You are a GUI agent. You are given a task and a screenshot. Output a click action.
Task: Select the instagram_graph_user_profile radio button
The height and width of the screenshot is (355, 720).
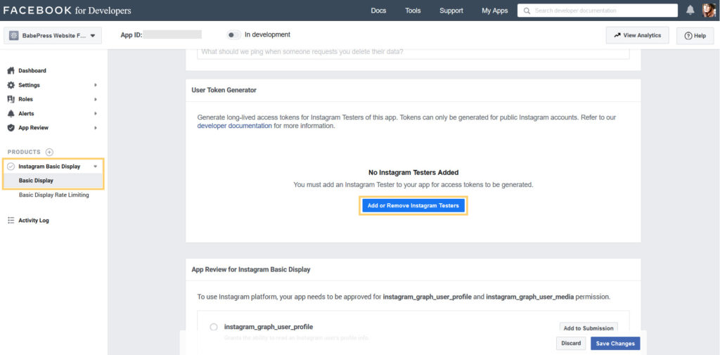(214, 327)
